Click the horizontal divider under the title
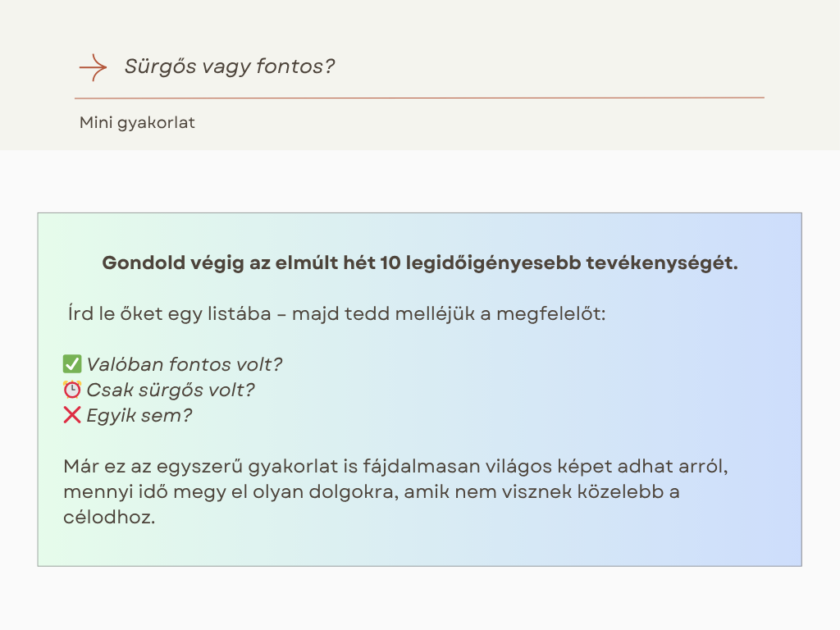 click(419, 98)
